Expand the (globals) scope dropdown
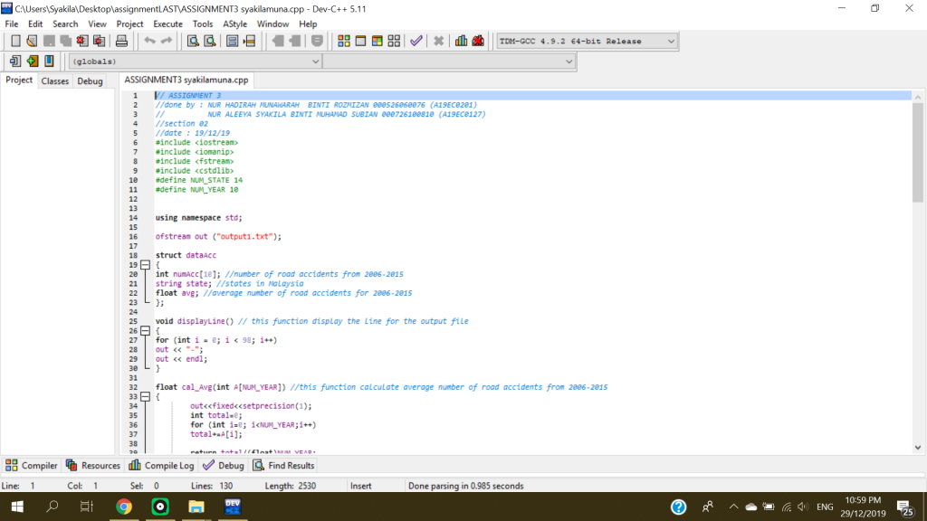Image resolution: width=927 pixels, height=521 pixels. coord(315,62)
